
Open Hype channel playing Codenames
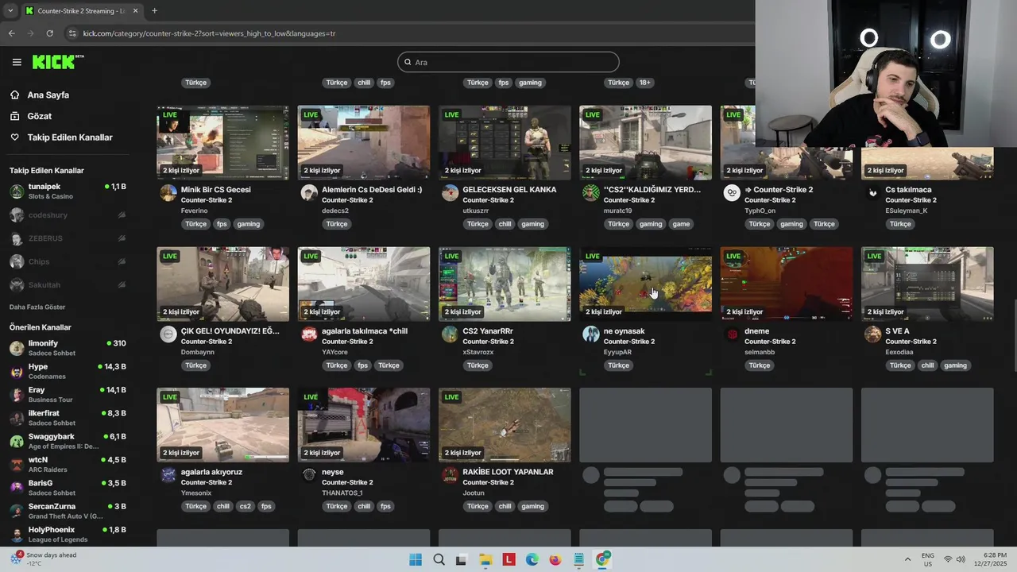68,371
